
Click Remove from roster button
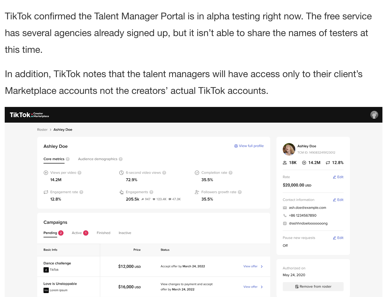[x=313, y=287]
